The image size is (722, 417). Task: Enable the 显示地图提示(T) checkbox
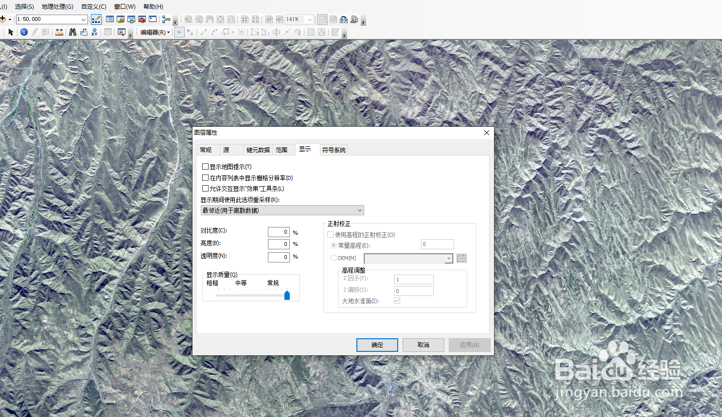click(206, 166)
